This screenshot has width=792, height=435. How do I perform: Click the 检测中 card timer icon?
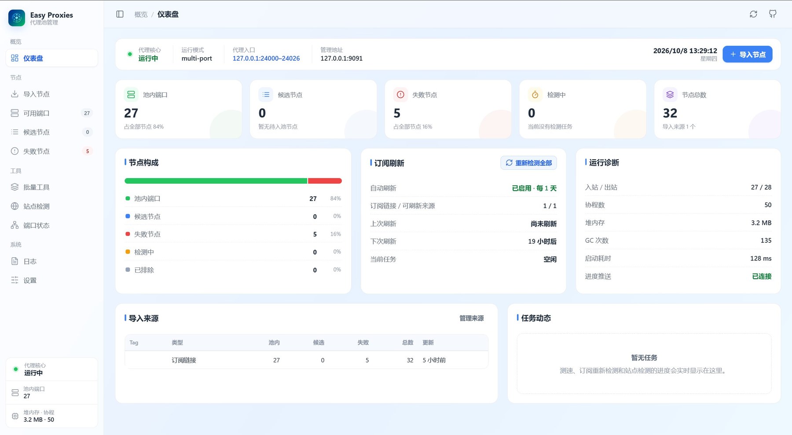click(535, 95)
